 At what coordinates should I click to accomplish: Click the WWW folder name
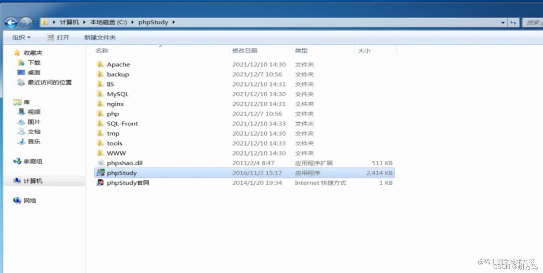116,153
